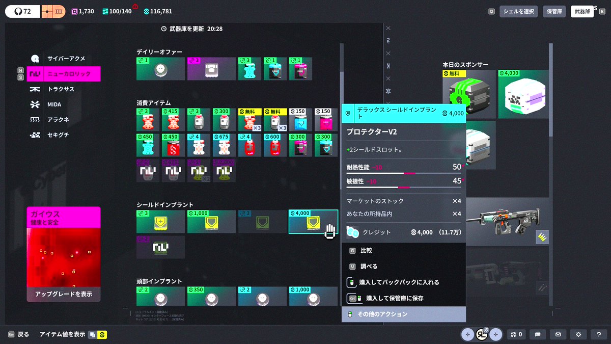Viewport: 611px width, 344px height.
Task: Open the settings gear icon
Action: [x=578, y=334]
